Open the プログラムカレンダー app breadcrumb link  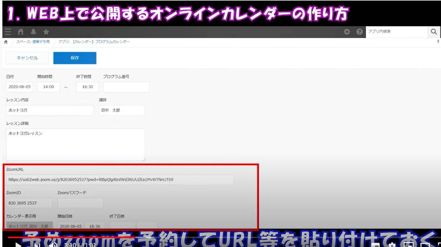pos(94,41)
